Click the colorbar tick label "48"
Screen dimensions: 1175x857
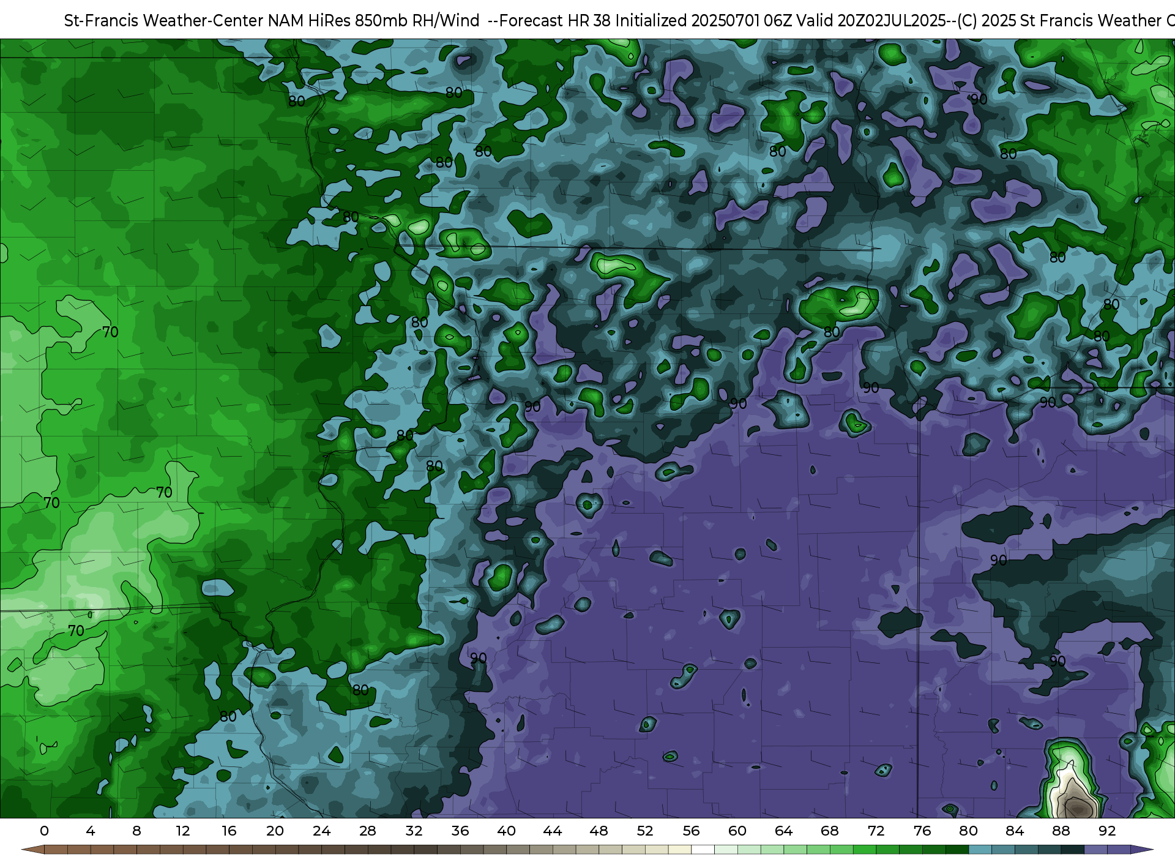(599, 831)
